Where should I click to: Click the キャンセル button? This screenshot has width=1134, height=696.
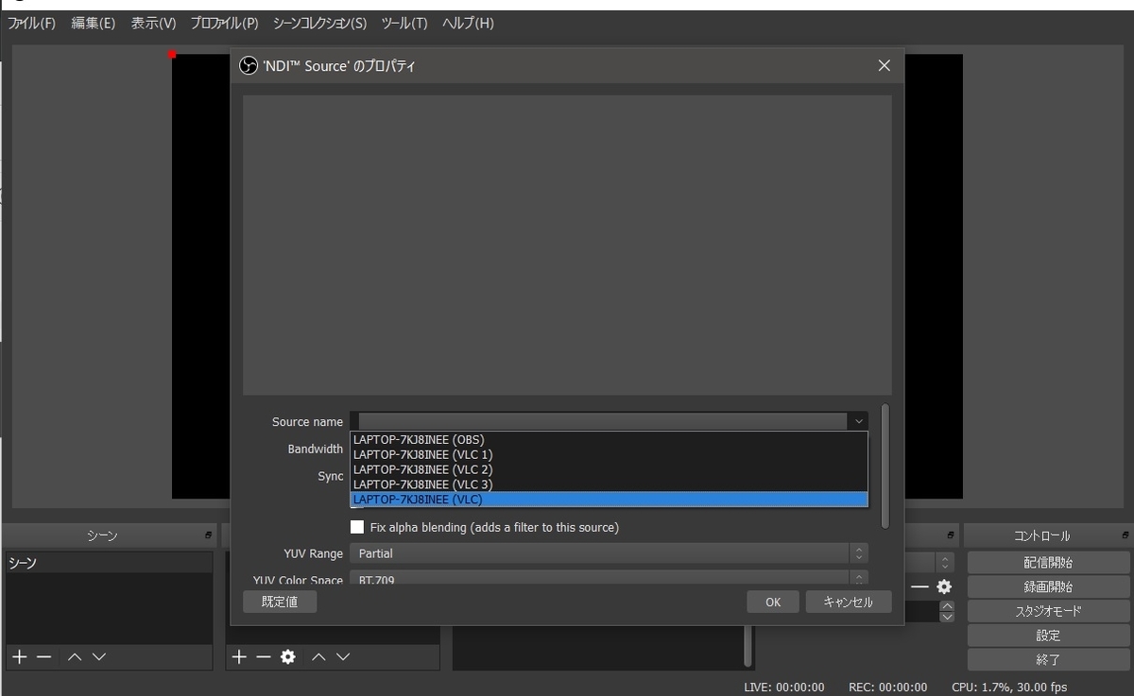849,602
